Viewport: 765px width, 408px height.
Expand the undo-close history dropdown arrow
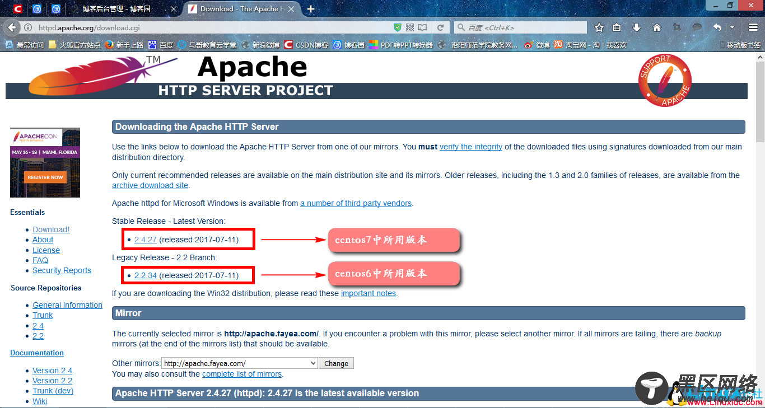(732, 27)
